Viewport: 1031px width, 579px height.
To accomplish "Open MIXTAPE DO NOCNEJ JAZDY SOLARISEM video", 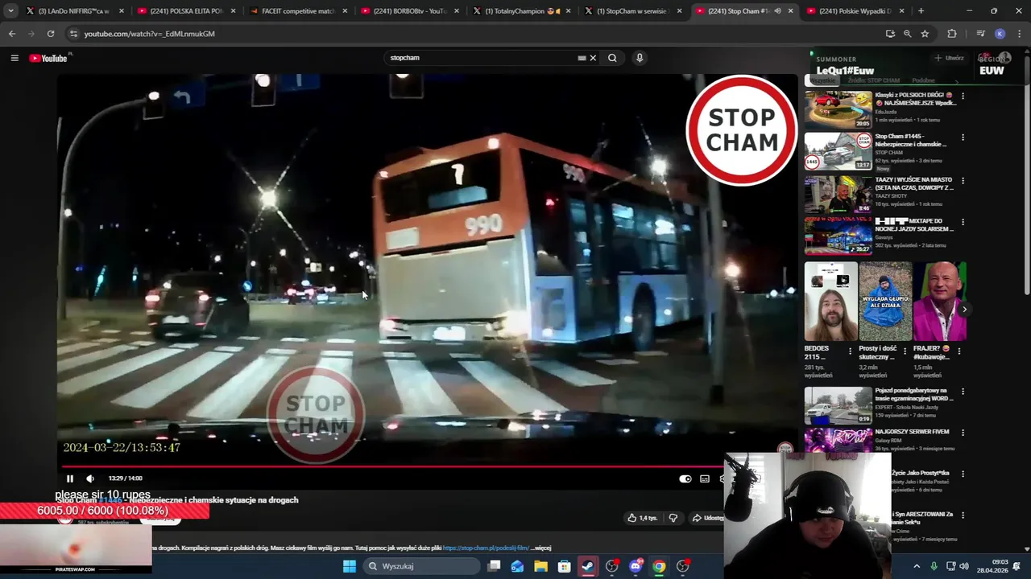I will (x=838, y=236).
